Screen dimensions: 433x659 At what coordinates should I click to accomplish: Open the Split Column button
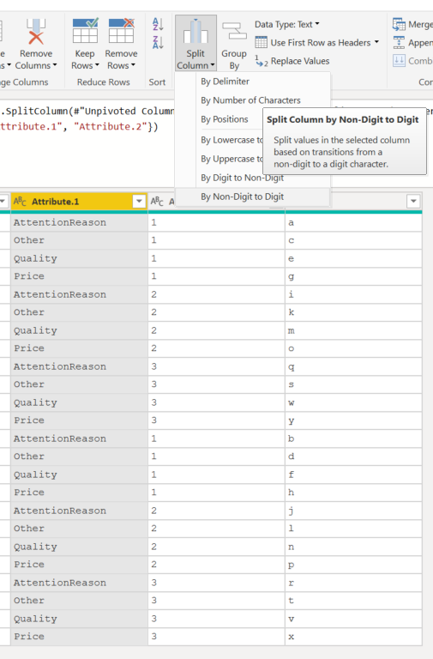click(195, 44)
